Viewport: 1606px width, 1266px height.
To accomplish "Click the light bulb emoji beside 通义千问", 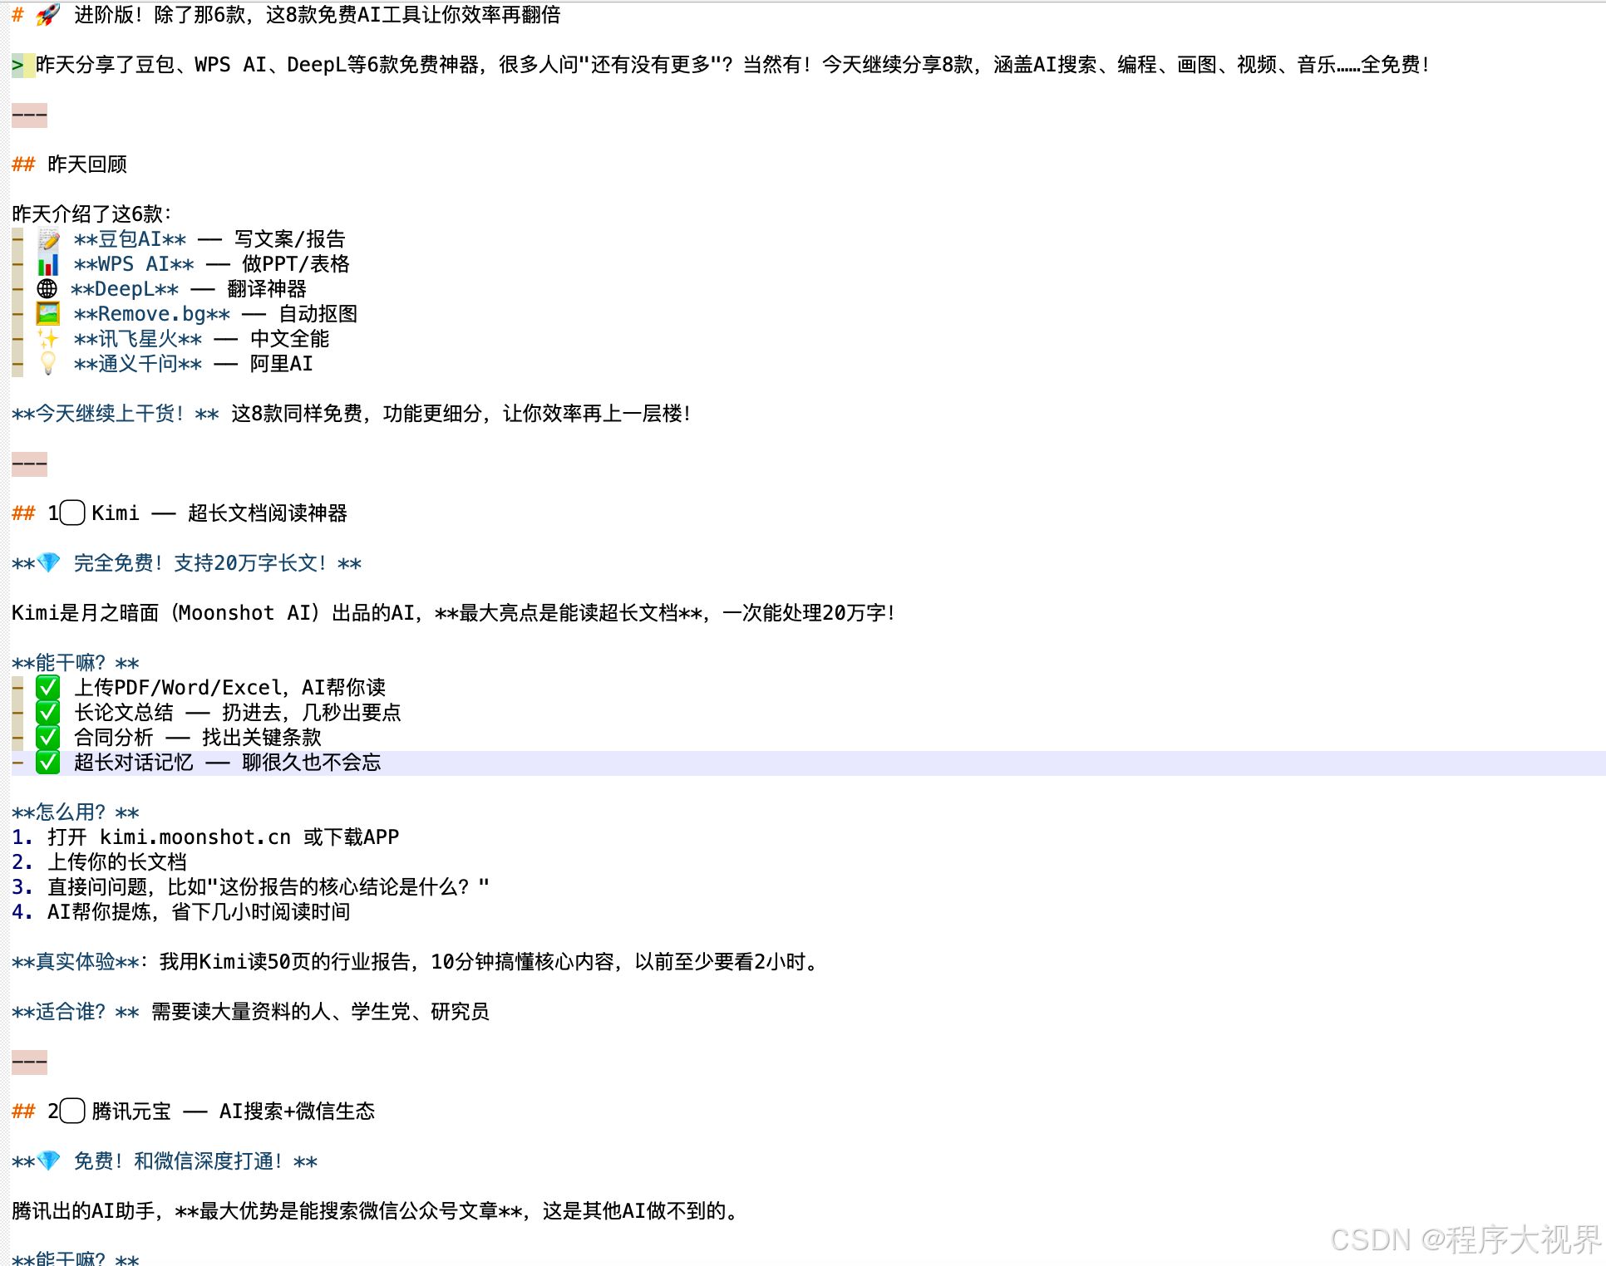I will click(48, 364).
